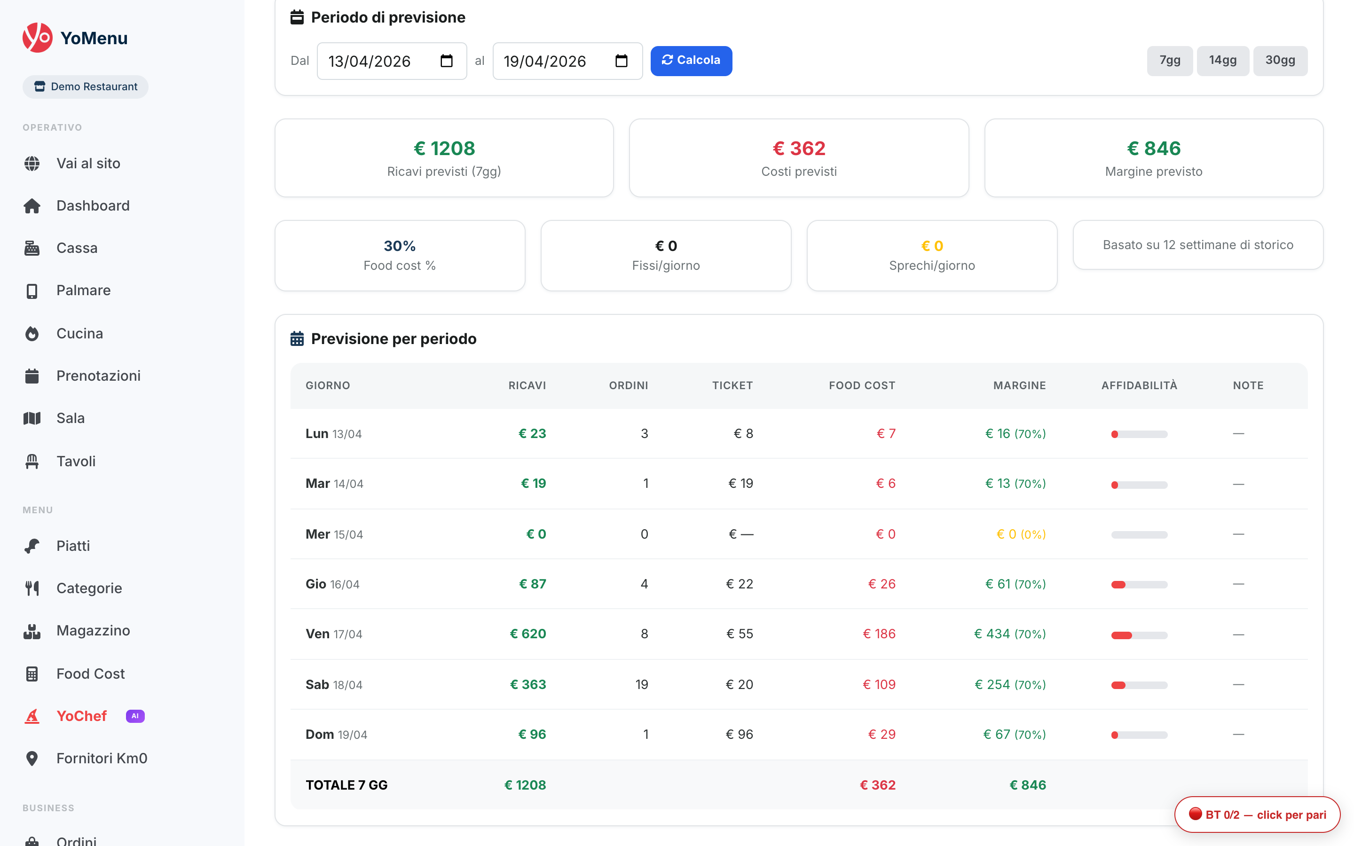Image resolution: width=1354 pixels, height=846 pixels.
Task: Go to Prenotazioni in sidebar
Action: pos(98,376)
